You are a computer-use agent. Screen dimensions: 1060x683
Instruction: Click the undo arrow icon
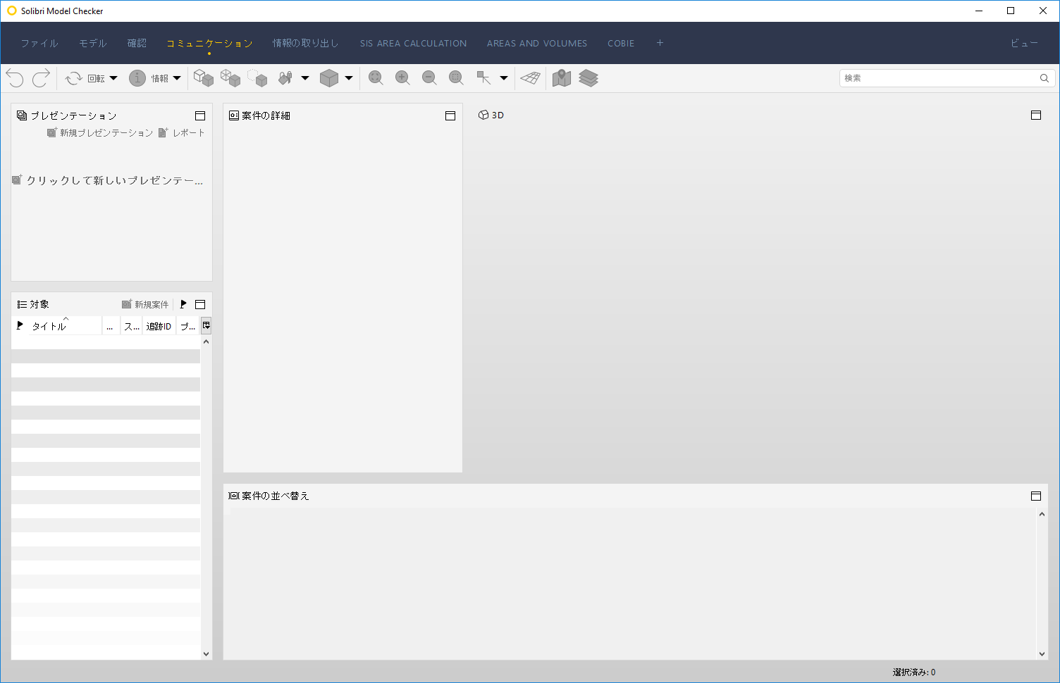15,78
